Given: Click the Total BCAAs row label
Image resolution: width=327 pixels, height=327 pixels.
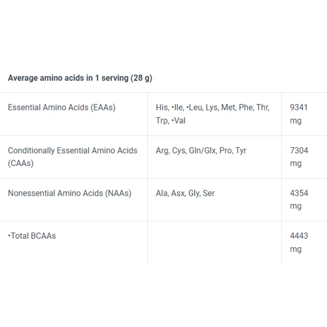Looking at the screenshot, I should [32, 236].
